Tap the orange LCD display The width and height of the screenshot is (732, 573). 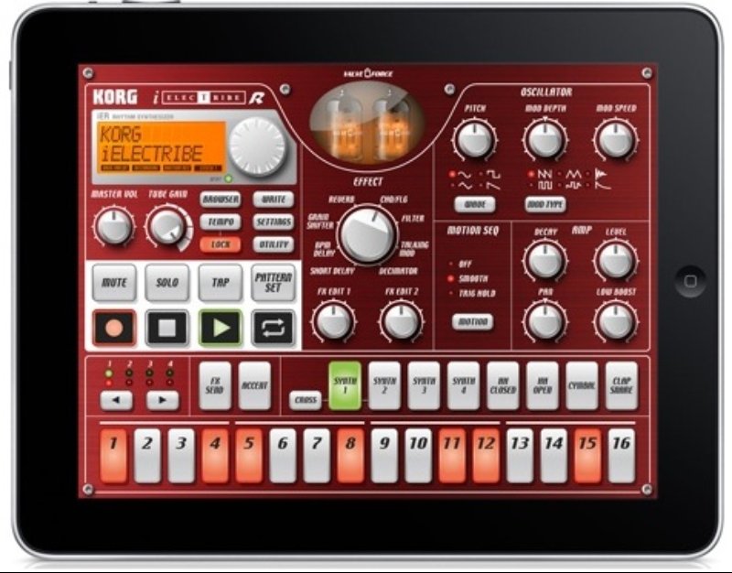coord(162,146)
